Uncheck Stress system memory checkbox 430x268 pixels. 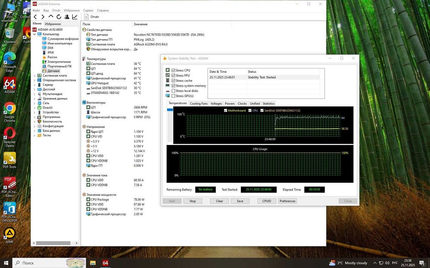pyautogui.click(x=173, y=86)
